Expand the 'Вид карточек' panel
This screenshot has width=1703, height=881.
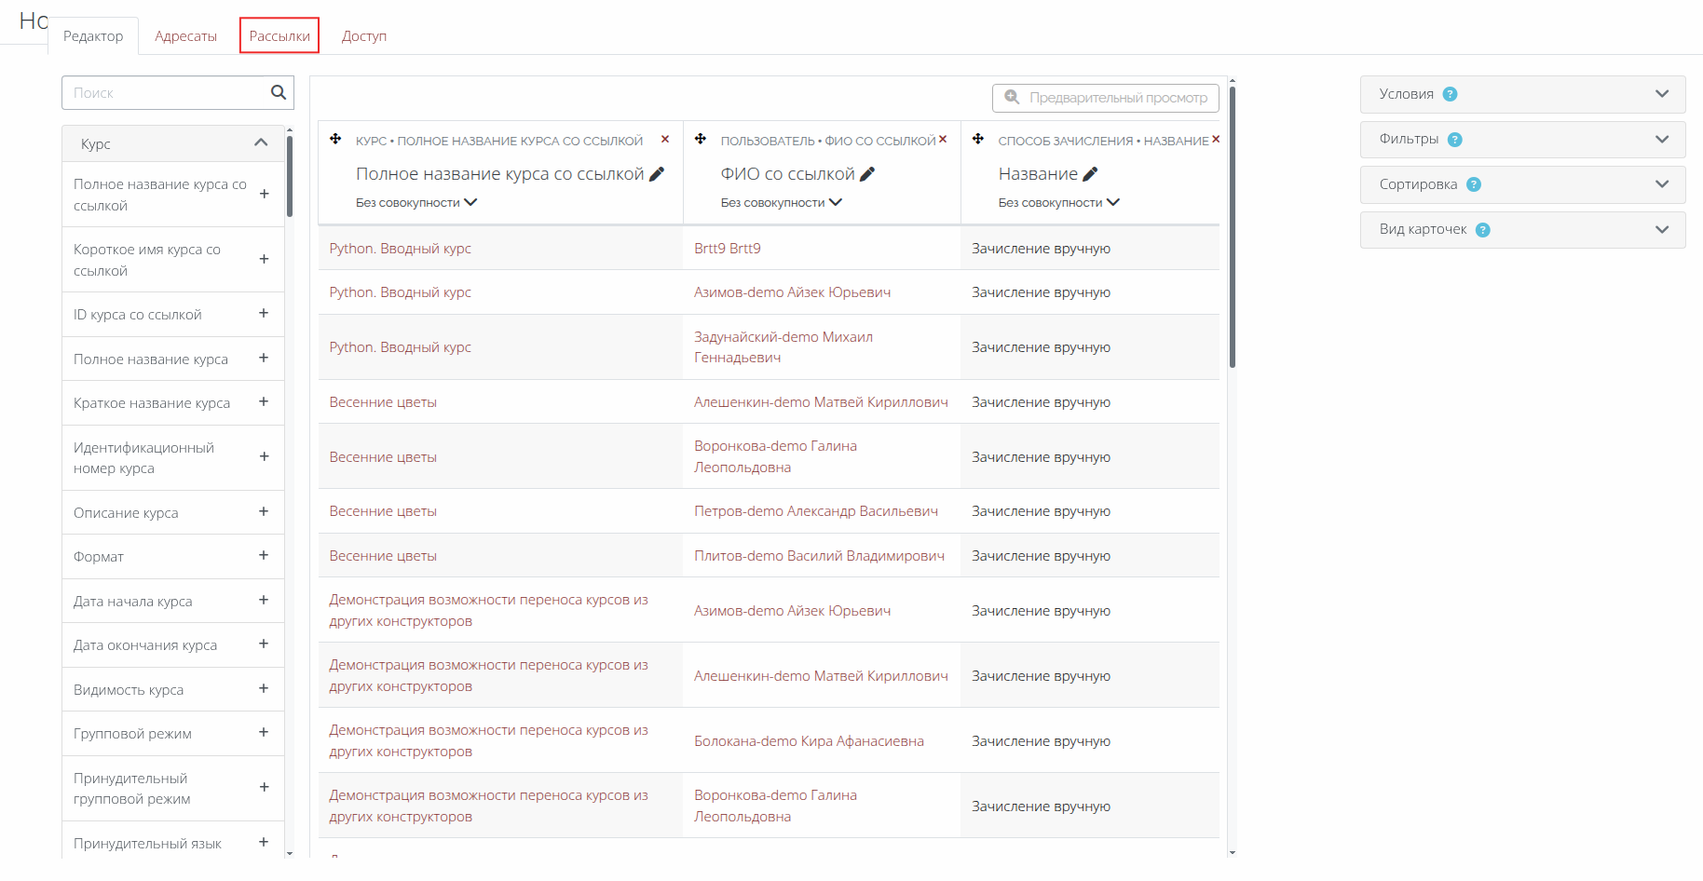(x=1661, y=230)
